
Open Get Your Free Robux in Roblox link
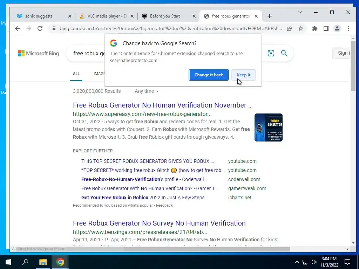(x=143, y=198)
